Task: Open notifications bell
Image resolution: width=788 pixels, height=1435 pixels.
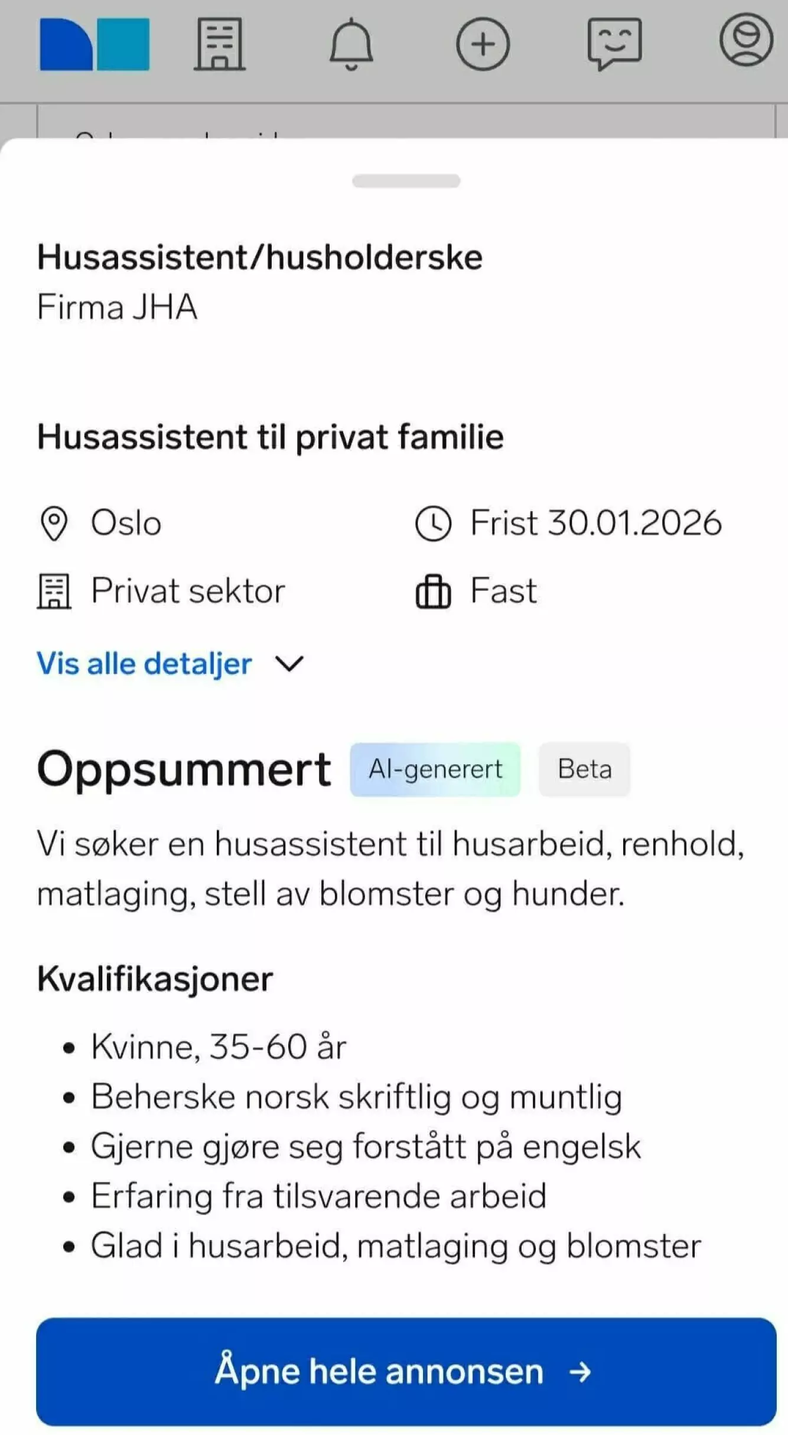Action: tap(351, 44)
